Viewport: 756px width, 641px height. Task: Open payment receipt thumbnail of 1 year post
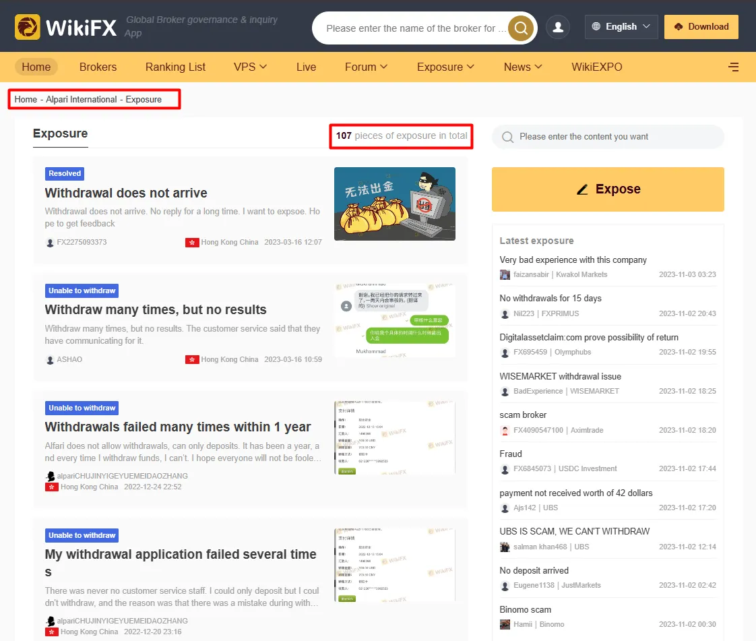(x=394, y=438)
